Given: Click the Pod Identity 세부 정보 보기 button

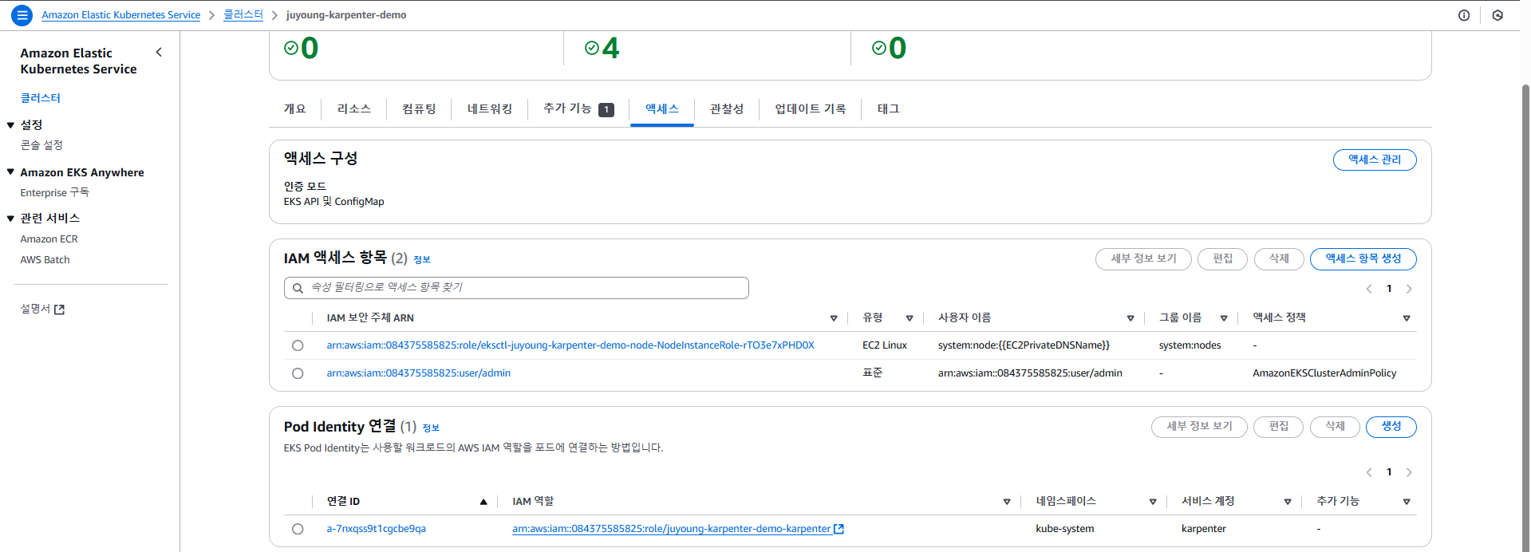Looking at the screenshot, I should [x=1199, y=427].
